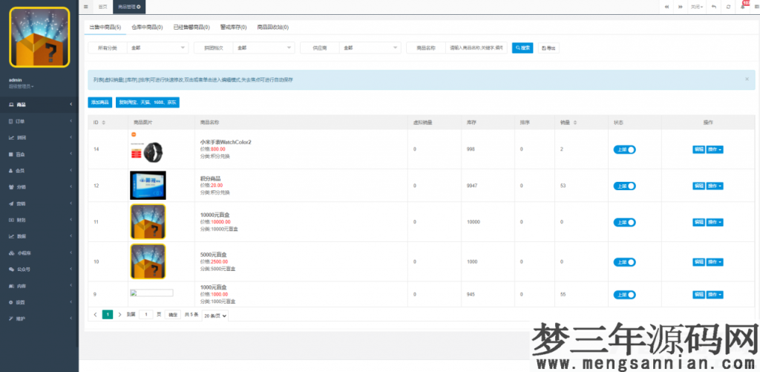This screenshot has width=760, height=372.
Task: Open 操作 dropdown for 10000元盲盒
Action: click(715, 222)
